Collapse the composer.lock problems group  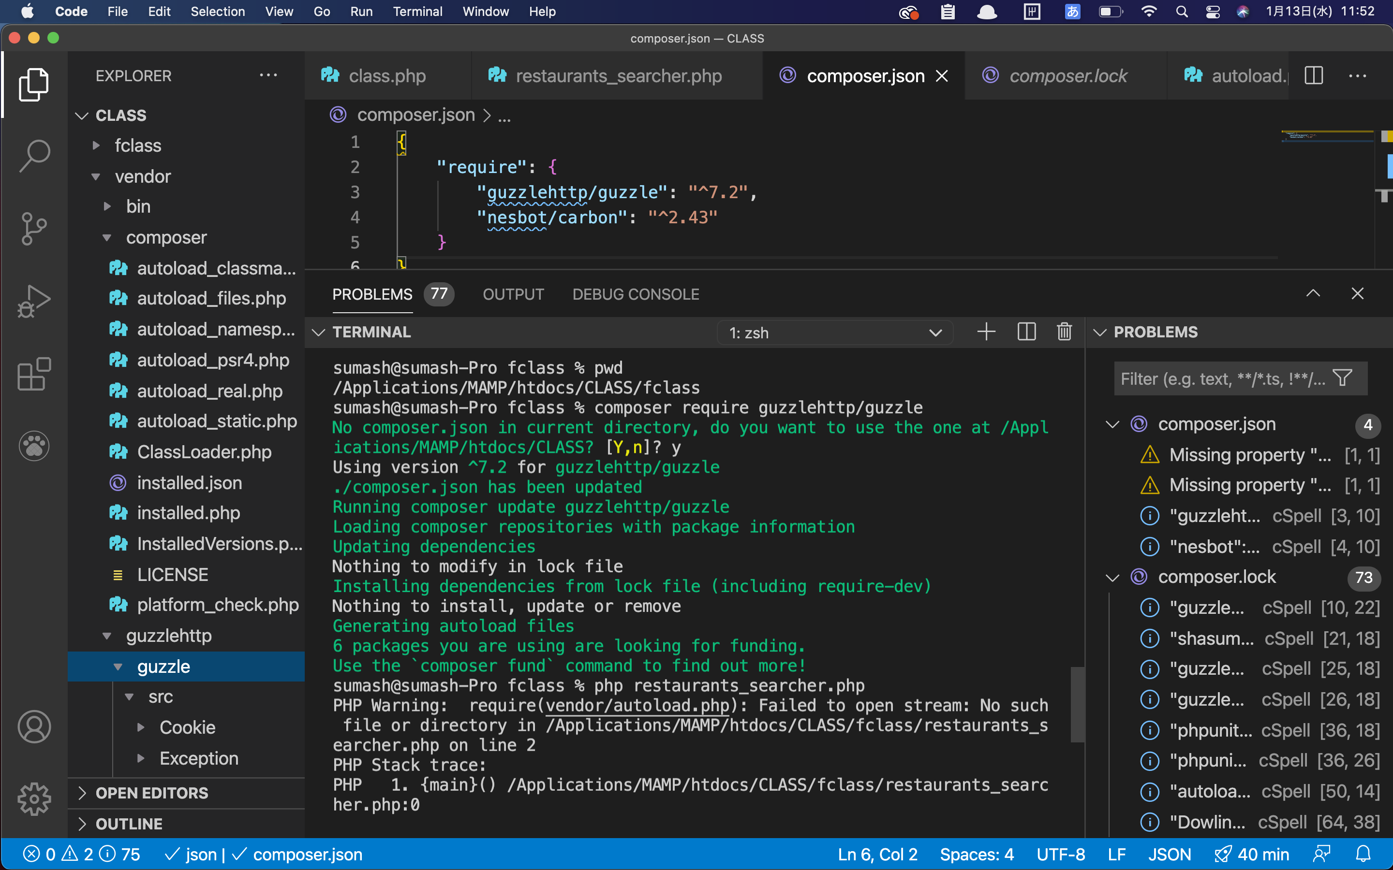[1111, 577]
